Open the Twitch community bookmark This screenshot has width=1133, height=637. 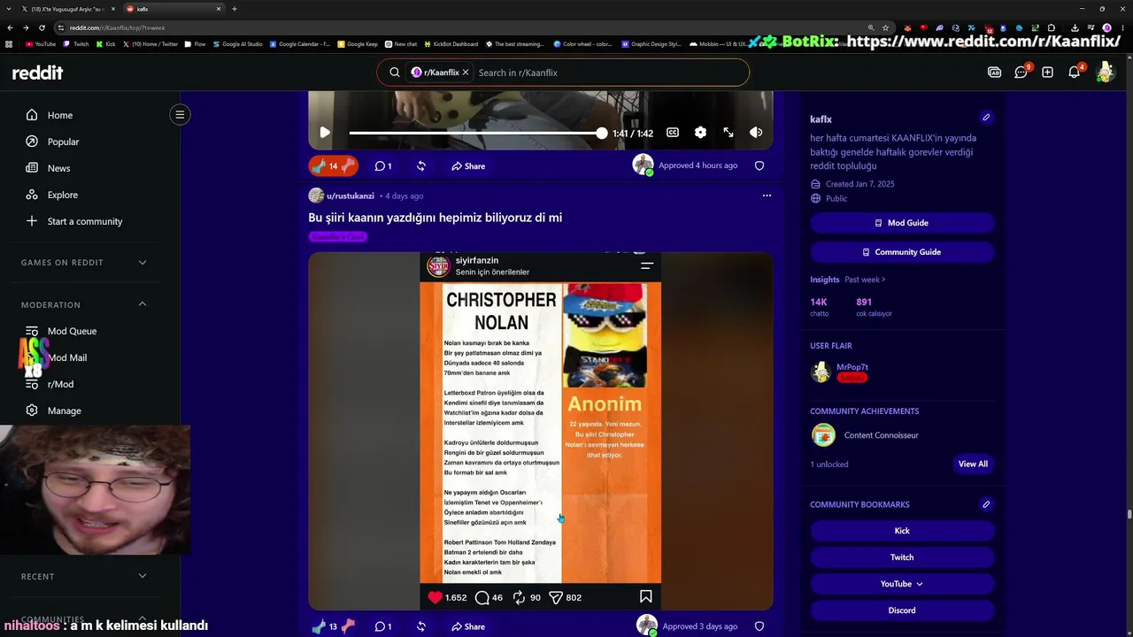click(x=902, y=557)
